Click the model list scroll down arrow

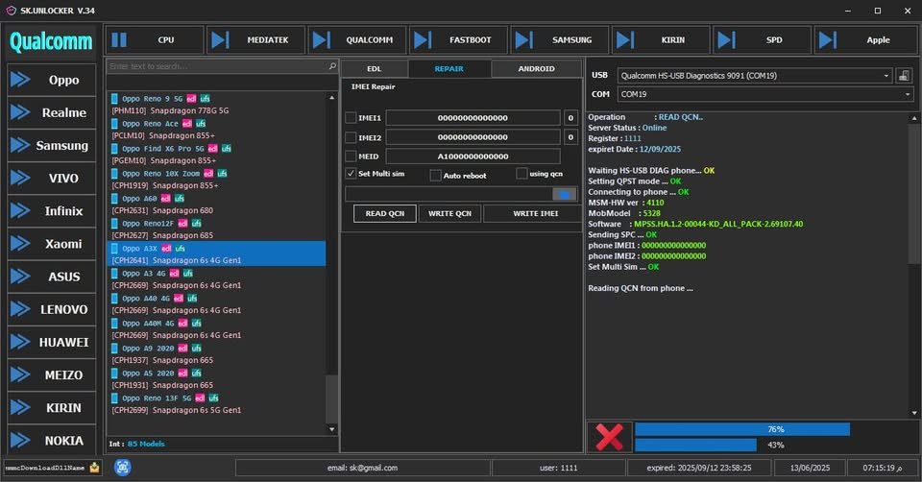332,429
